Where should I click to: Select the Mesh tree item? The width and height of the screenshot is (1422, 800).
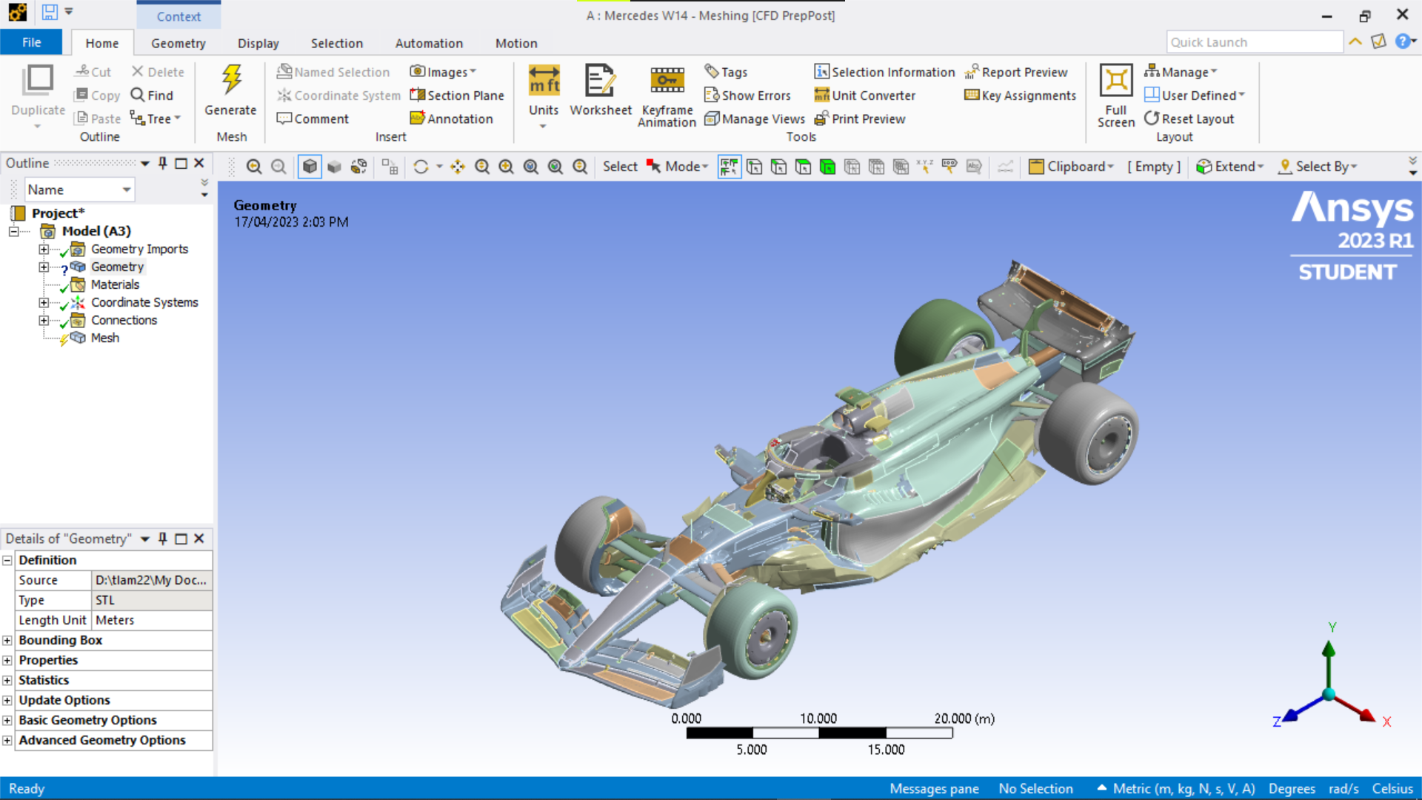pos(104,338)
